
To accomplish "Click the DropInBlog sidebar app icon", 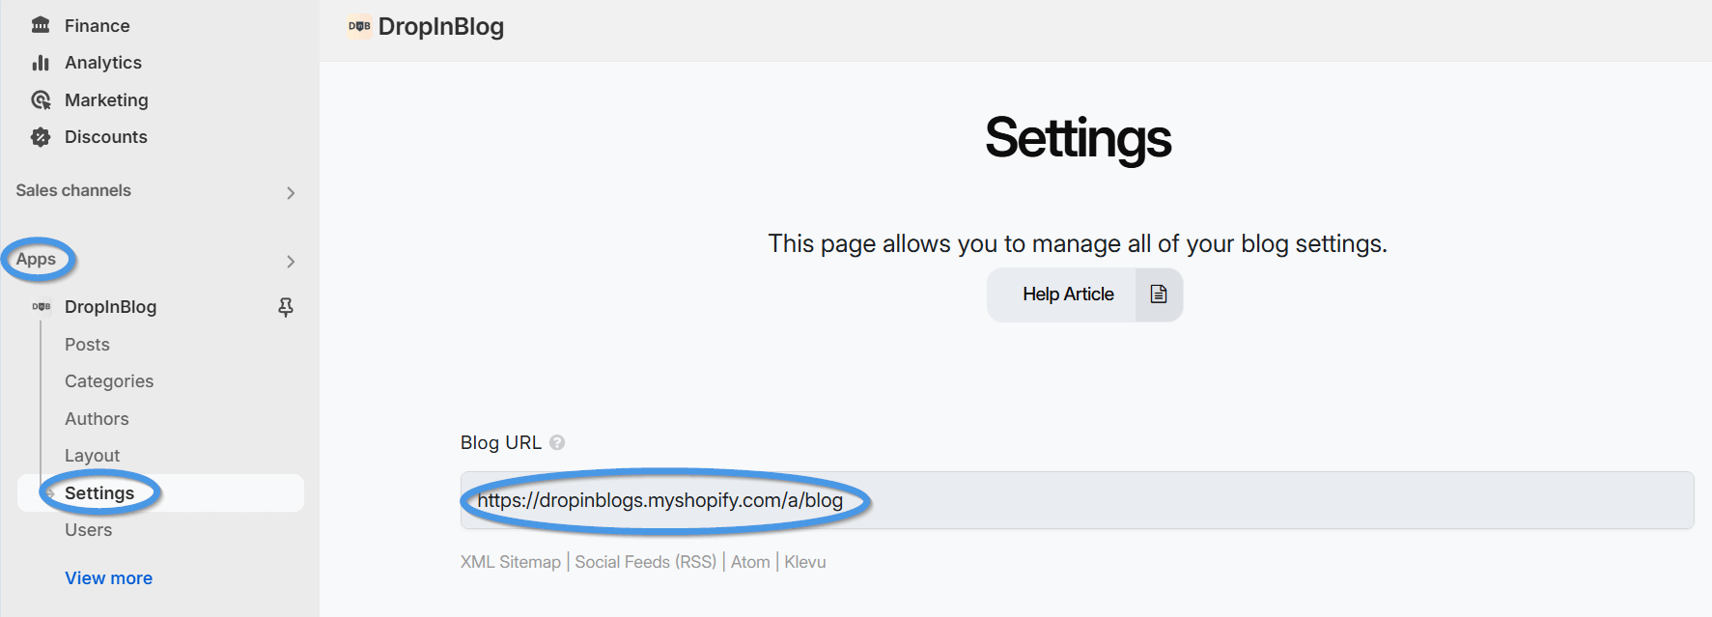I will [x=42, y=307].
